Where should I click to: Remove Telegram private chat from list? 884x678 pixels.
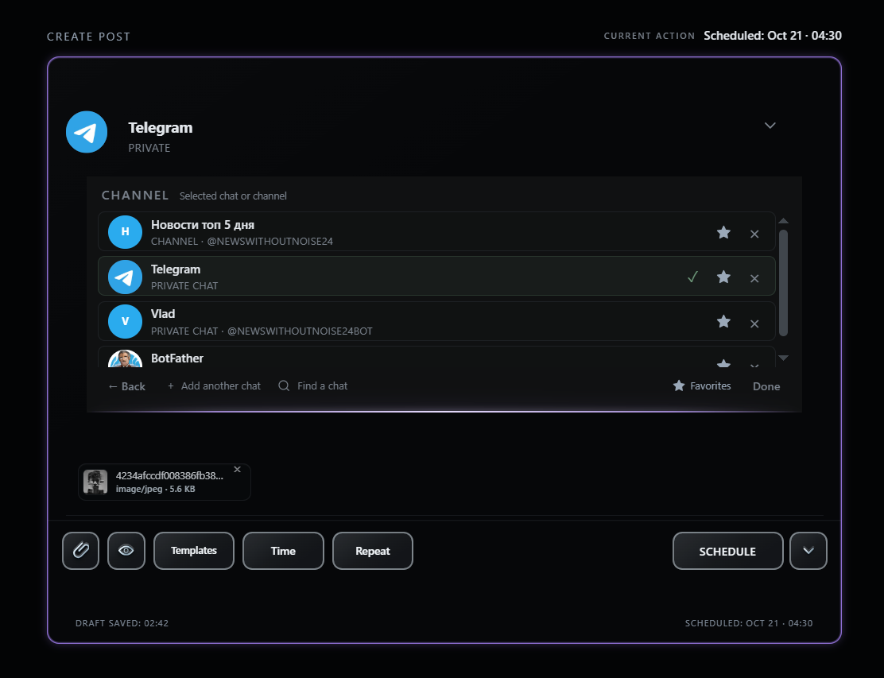754,278
